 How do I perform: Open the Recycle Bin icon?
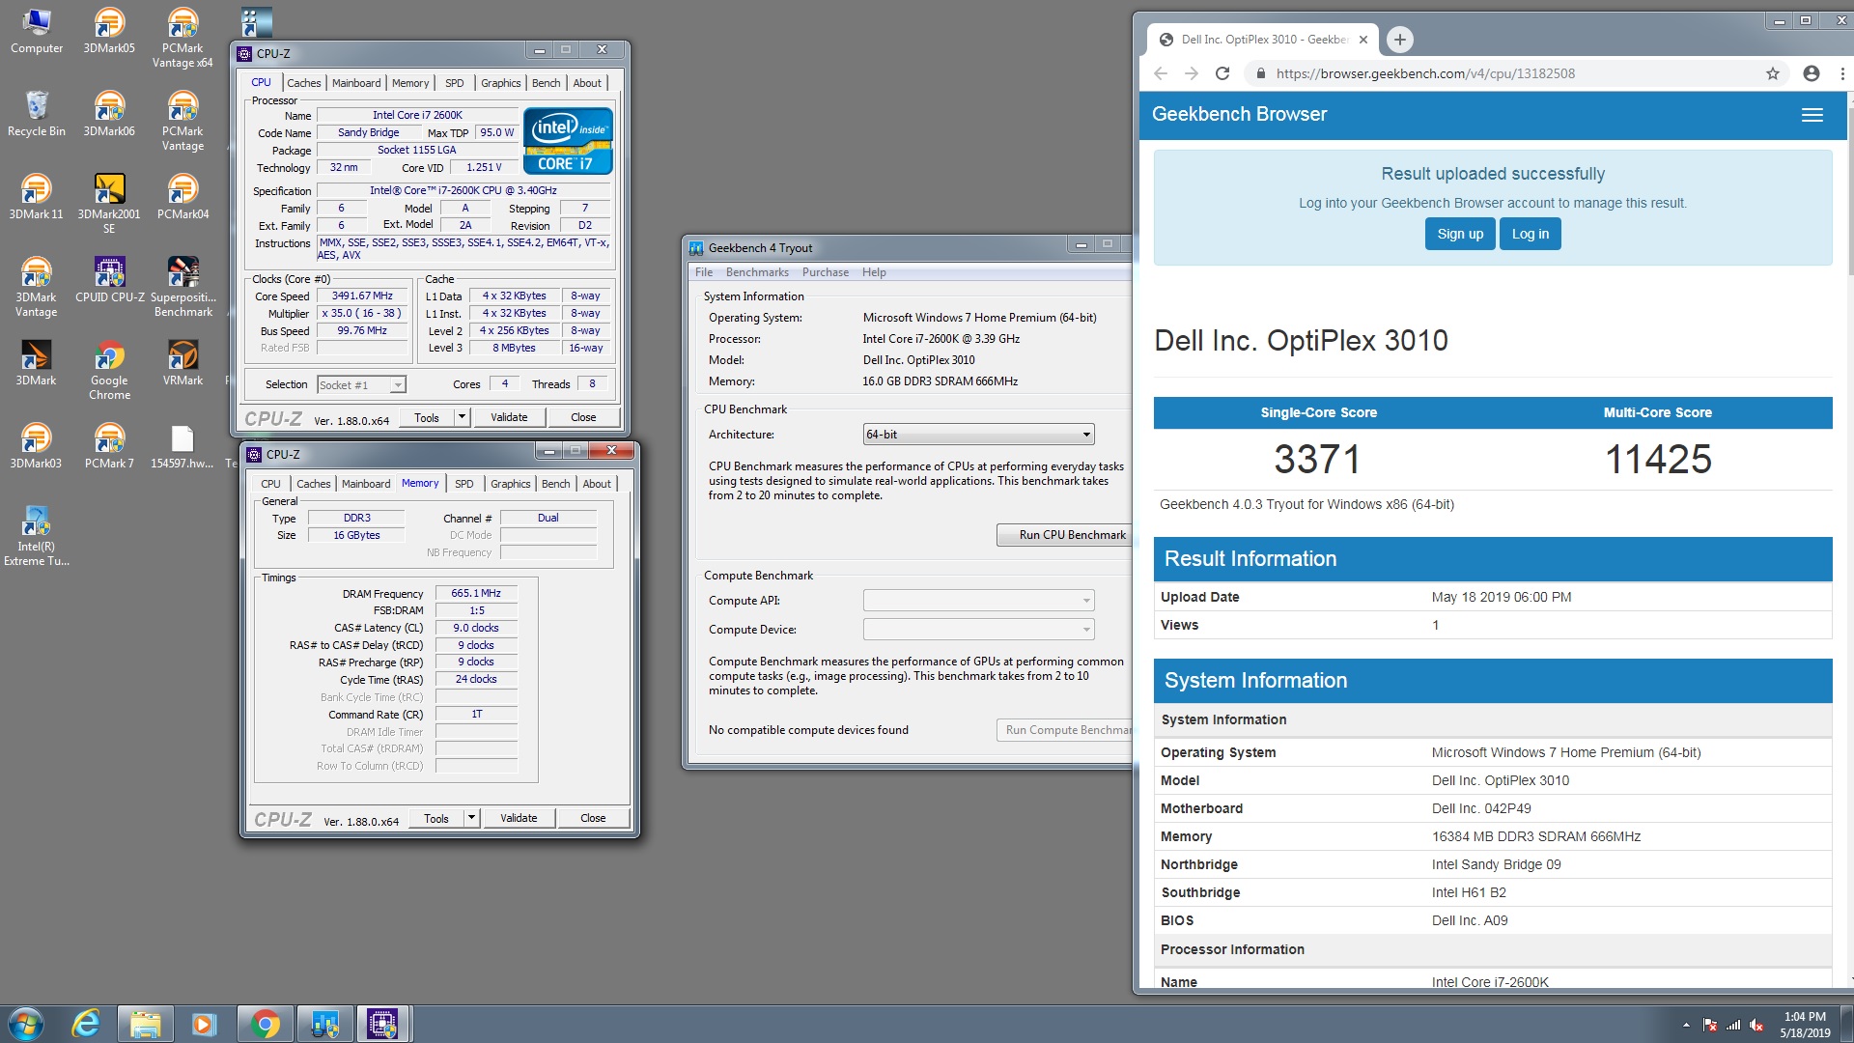click(x=36, y=114)
